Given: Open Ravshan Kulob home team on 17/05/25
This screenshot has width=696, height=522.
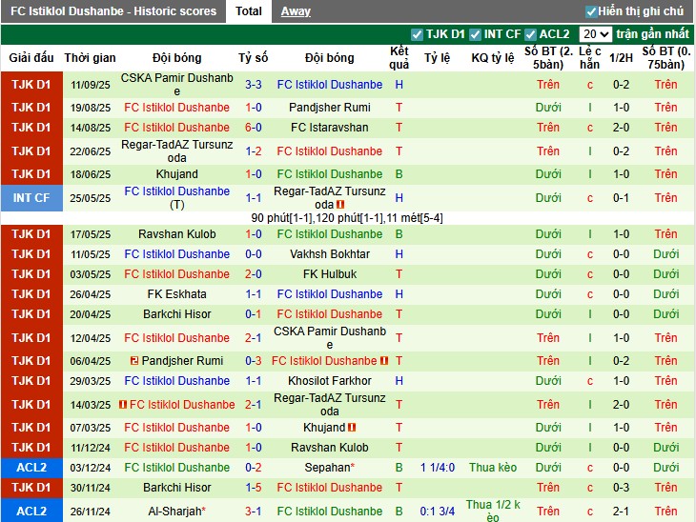Looking at the screenshot, I should point(176,234).
